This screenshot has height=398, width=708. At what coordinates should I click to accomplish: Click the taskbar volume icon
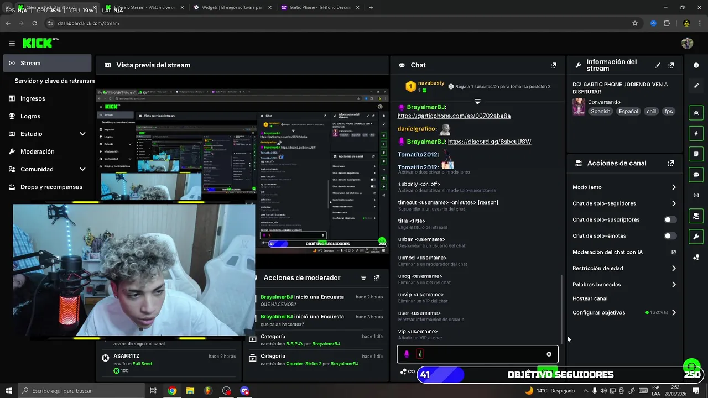click(x=604, y=391)
